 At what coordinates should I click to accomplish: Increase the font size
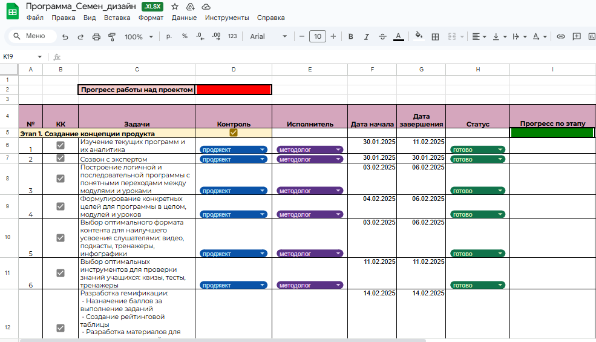(333, 36)
